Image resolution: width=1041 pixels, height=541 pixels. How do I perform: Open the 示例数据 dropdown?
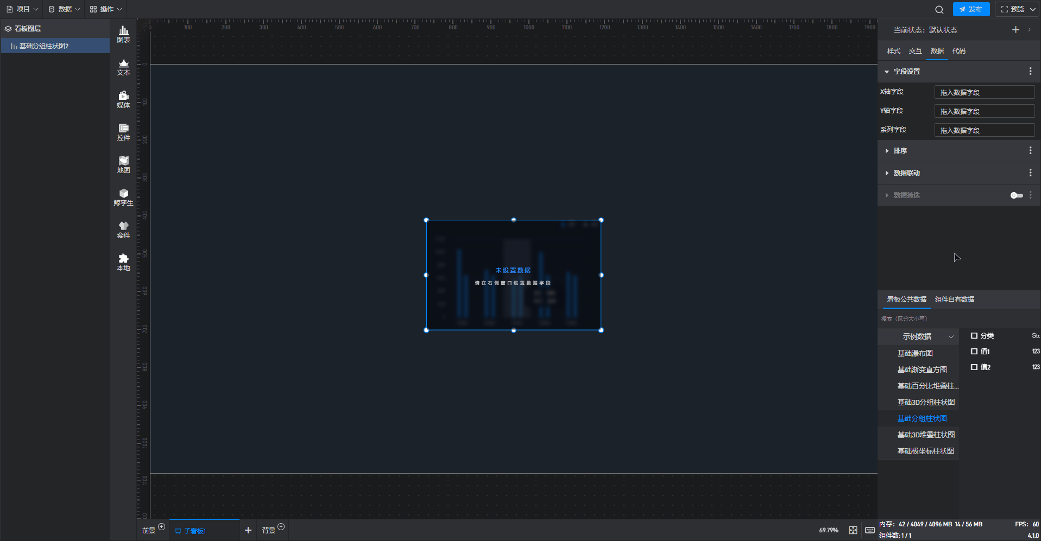918,336
